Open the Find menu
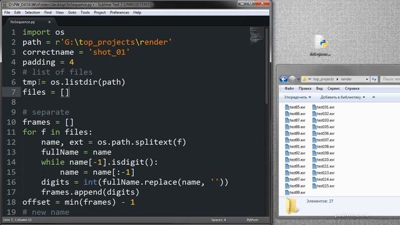The image size is (400, 225). (x=47, y=12)
